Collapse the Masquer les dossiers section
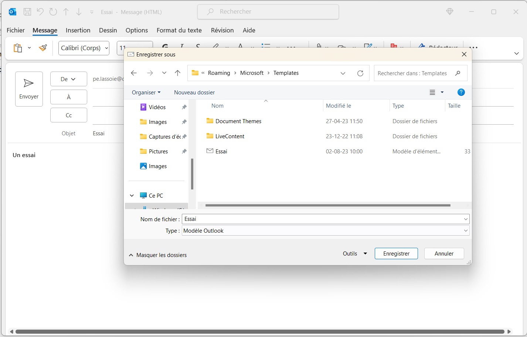527x337 pixels. point(158,255)
